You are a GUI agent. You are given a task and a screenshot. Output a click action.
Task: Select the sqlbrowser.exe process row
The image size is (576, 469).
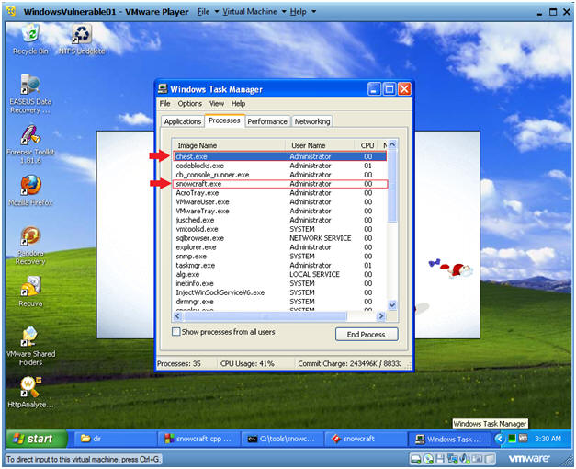280,238
